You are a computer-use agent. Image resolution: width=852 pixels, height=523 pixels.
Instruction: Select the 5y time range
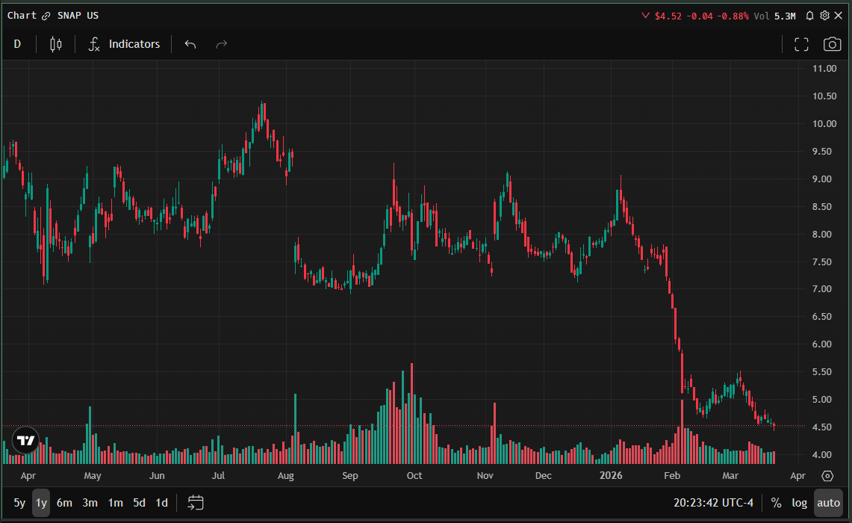pyautogui.click(x=19, y=503)
